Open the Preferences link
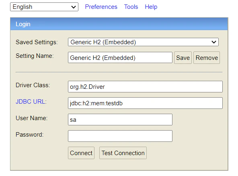Image resolution: width=238 pixels, height=176 pixels. click(101, 7)
